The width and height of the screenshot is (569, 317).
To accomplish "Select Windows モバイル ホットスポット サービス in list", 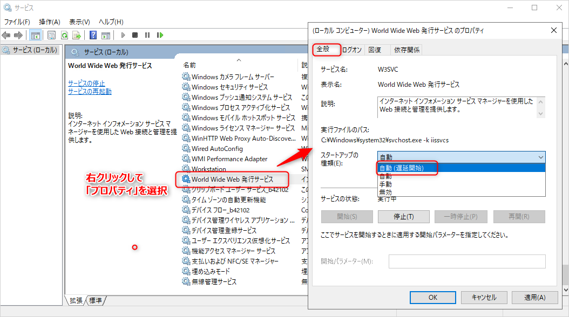I will coord(243,118).
